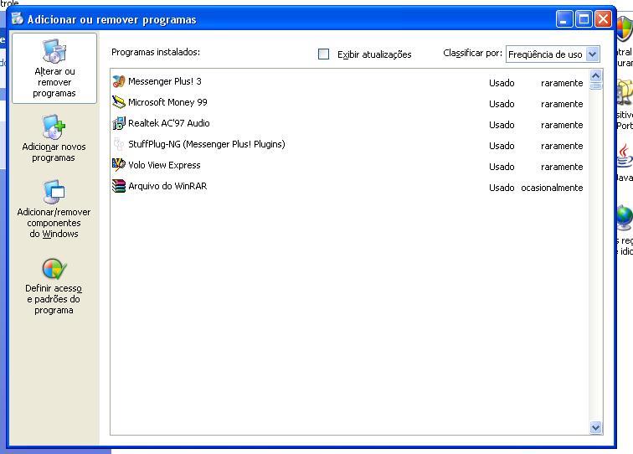Click the Arquivo do WinRAR icon
This screenshot has width=633, height=454.
pos(119,186)
